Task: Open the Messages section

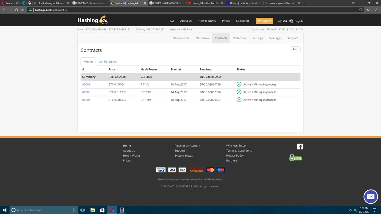Action: point(275,38)
